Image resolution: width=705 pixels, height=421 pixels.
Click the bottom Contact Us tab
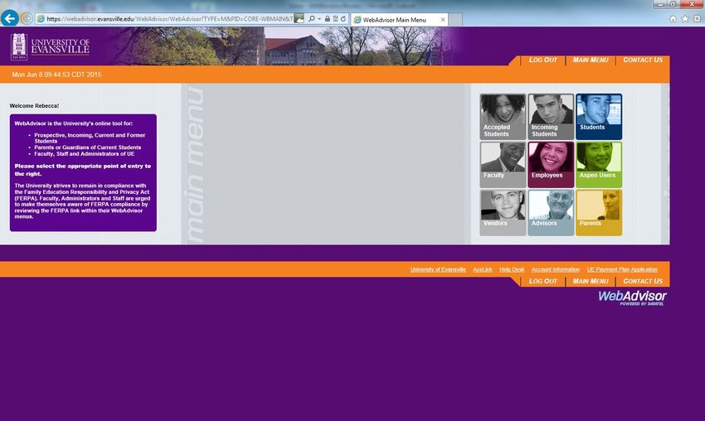coord(643,281)
